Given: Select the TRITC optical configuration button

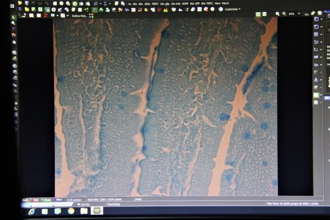Looking at the screenshot, I should [155, 3].
